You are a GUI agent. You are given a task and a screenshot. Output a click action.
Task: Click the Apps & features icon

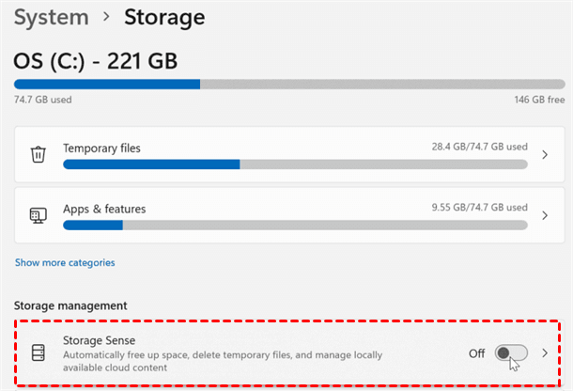pos(38,215)
